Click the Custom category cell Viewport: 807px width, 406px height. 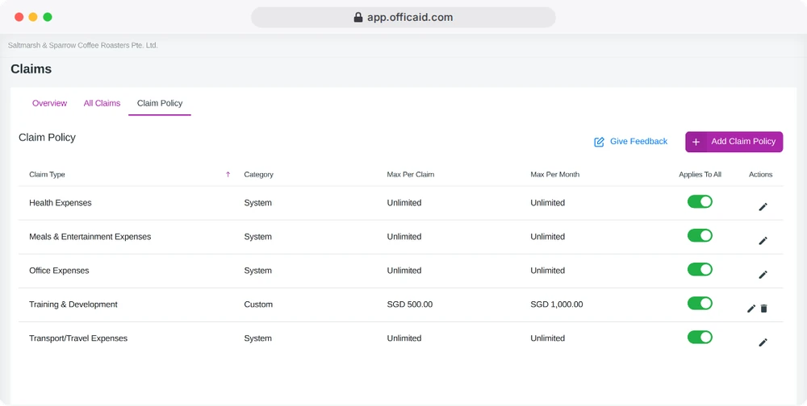coord(258,304)
